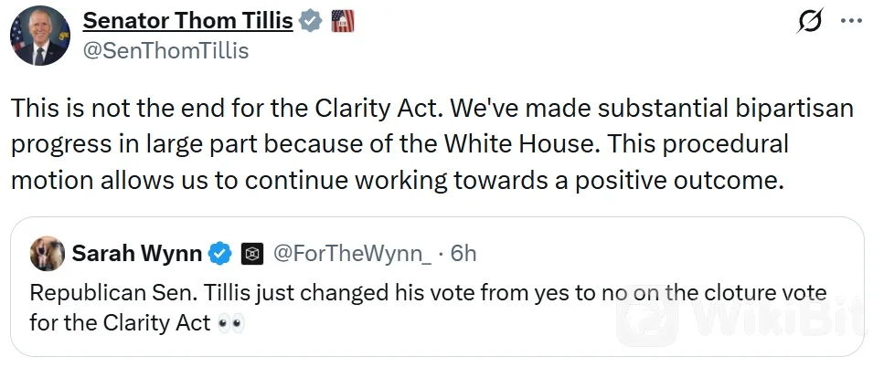
Task: Click the main tweet text about Clarity Act
Action: point(431,144)
